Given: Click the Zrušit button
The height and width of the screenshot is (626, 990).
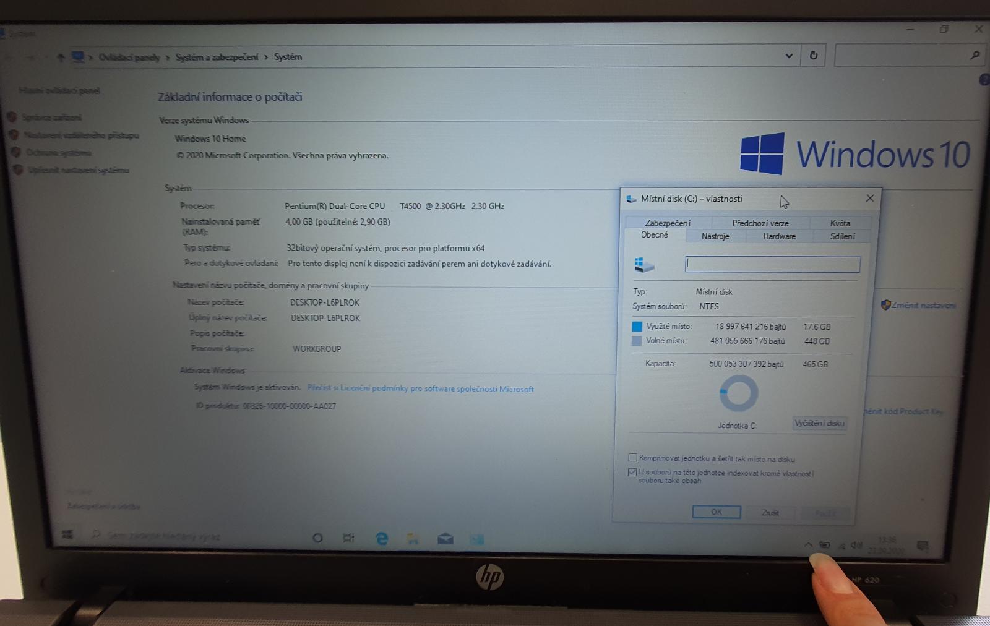Looking at the screenshot, I should click(770, 513).
